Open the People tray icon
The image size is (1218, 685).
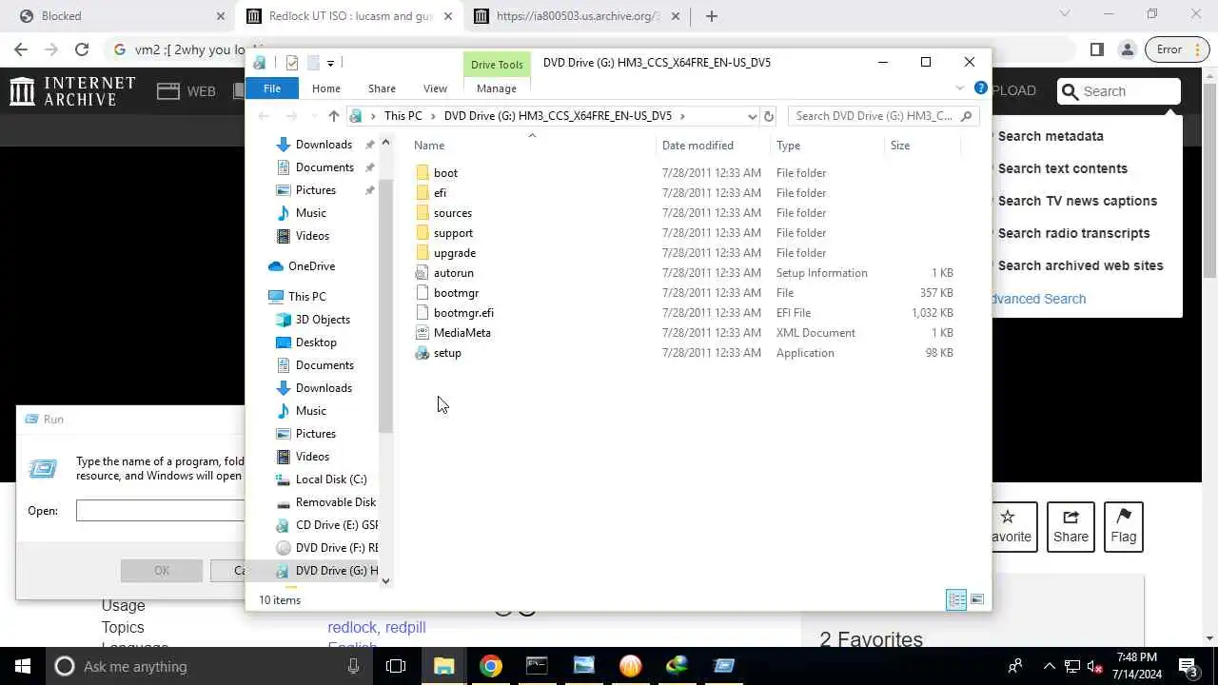(1015, 666)
